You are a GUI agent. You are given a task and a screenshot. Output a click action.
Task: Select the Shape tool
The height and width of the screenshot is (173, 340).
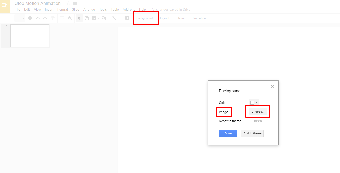(104, 18)
